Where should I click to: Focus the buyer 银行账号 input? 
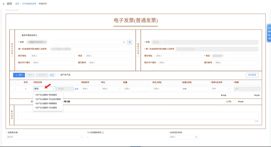point(110,63)
